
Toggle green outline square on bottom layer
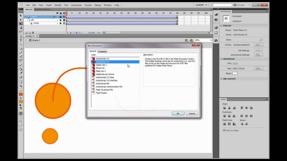coord(64,23)
